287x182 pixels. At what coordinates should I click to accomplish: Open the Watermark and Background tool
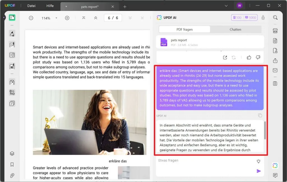[x=12, y=104]
